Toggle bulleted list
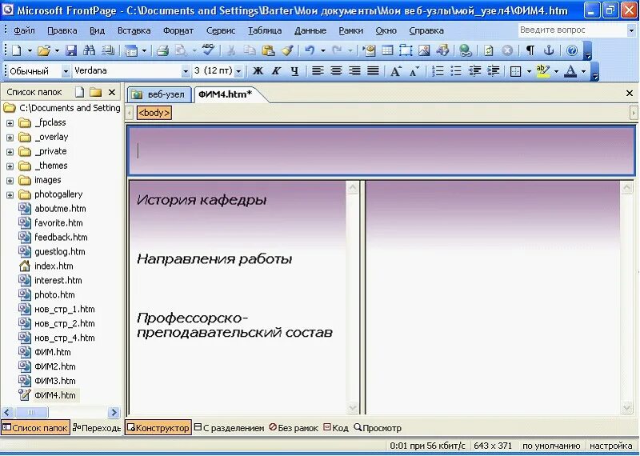Screen dimensions: 640x456 coord(456,71)
